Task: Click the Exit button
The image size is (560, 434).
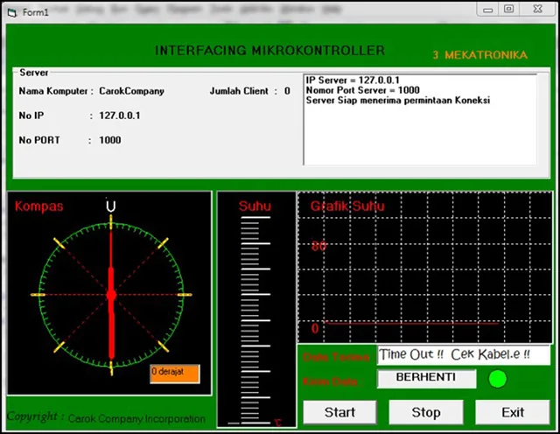Action: (513, 412)
